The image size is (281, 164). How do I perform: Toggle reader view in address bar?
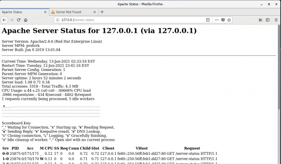coord(208,20)
